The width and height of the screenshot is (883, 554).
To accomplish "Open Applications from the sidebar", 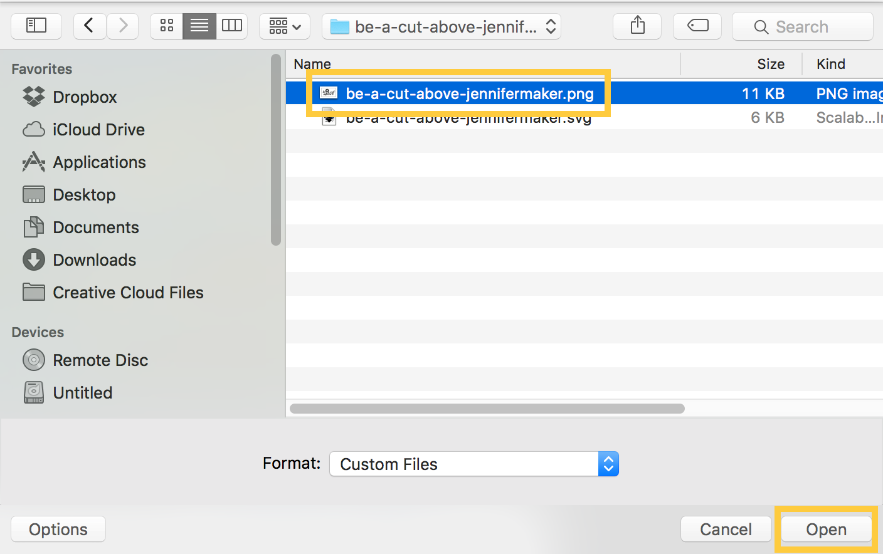I will tap(99, 162).
